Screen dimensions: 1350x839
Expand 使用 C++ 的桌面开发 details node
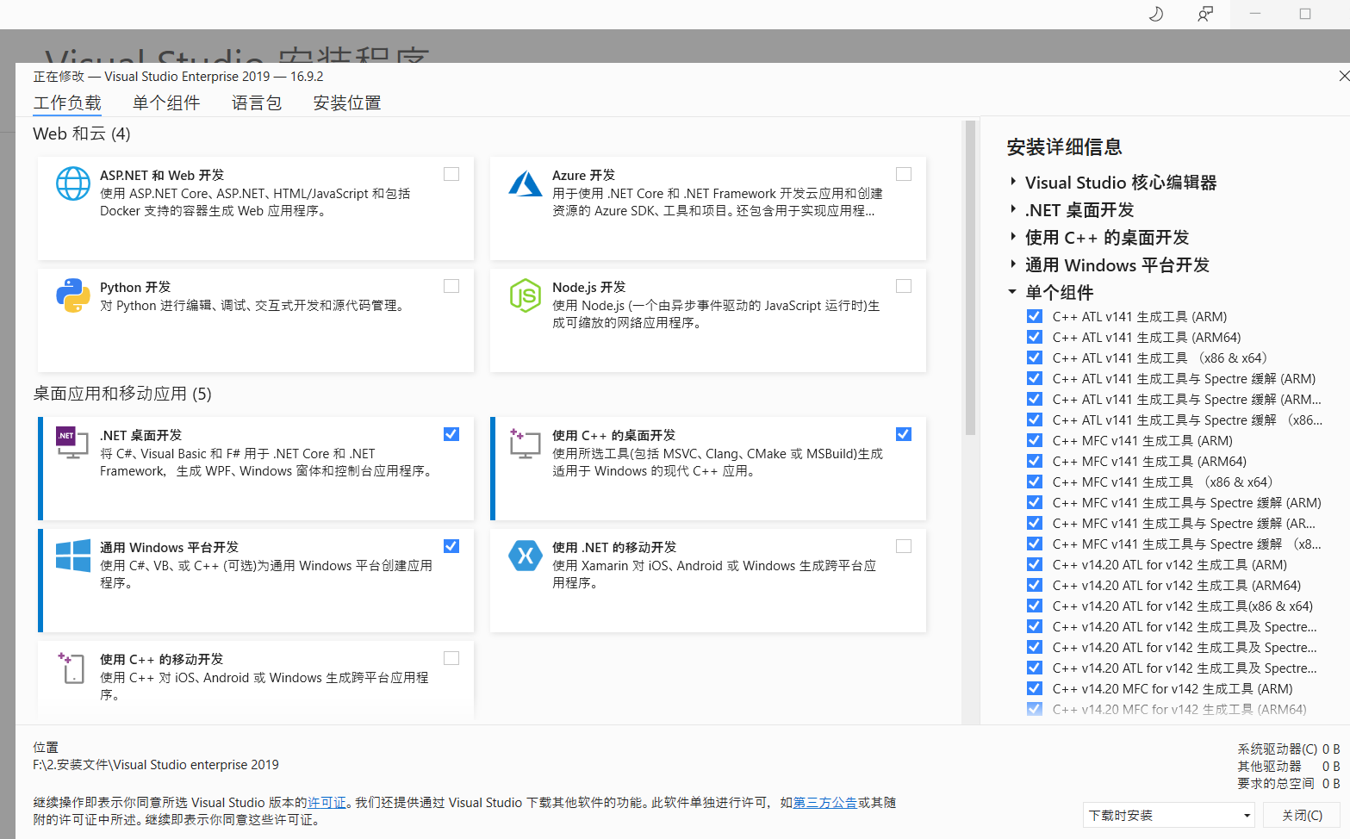[1013, 237]
